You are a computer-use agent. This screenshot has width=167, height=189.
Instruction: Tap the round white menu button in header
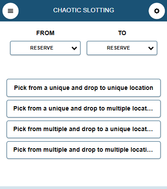point(10,11)
